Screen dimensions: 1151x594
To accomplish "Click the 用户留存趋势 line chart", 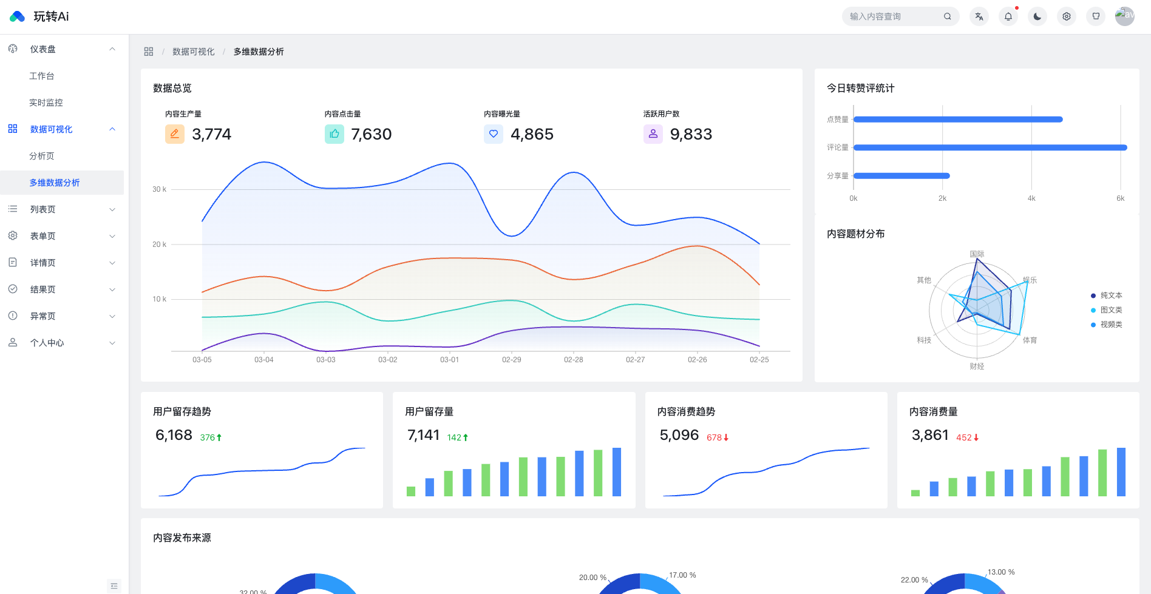I will point(262,472).
